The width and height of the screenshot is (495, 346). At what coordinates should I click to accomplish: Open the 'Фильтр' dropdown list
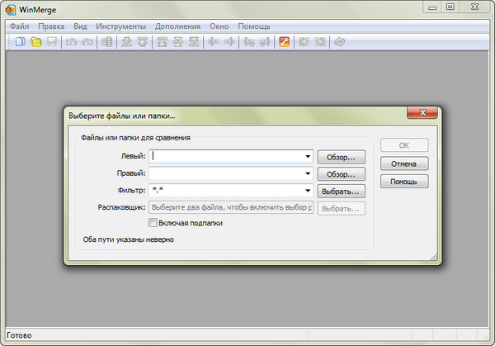(308, 191)
